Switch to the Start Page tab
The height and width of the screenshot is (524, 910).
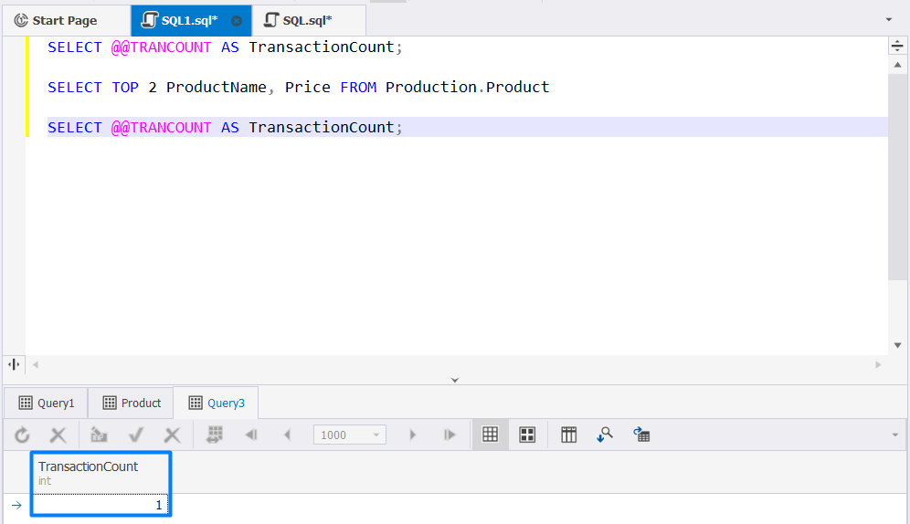click(x=56, y=20)
